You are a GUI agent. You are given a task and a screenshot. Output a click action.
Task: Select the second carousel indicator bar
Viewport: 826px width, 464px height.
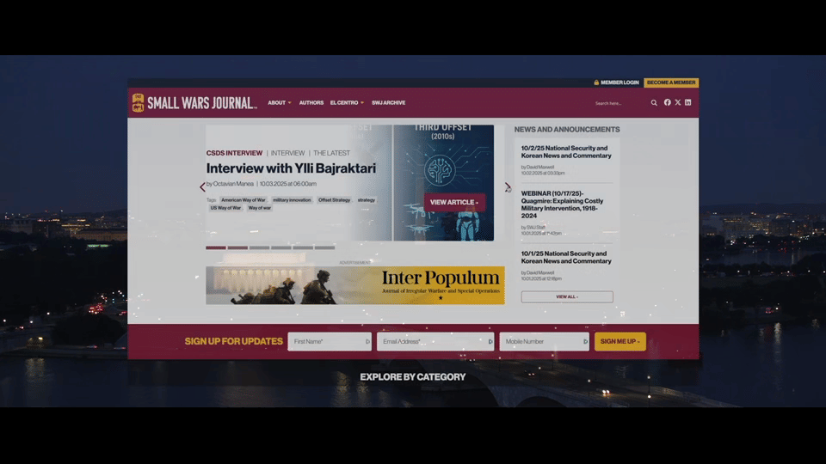237,247
